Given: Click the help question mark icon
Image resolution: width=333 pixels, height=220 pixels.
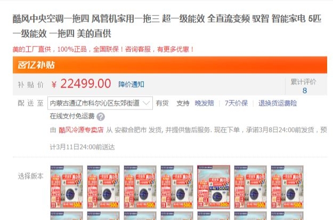Looking at the screenshot, I should coord(101,116).
